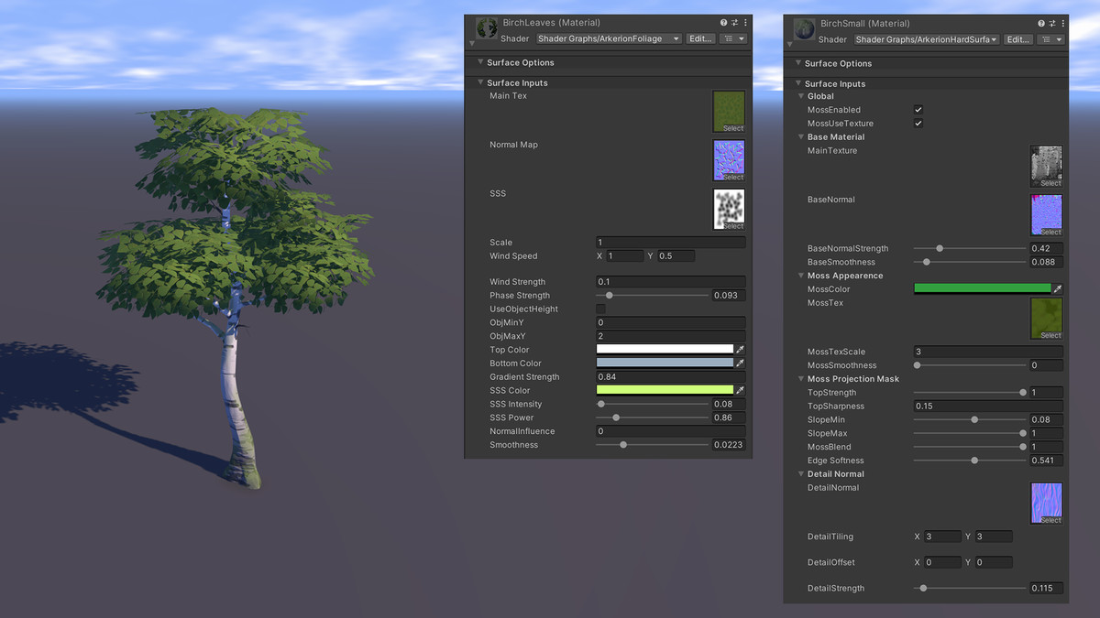Image resolution: width=1100 pixels, height=618 pixels.
Task: Open the more options menu for BirchLeaves
Action: (x=746, y=22)
